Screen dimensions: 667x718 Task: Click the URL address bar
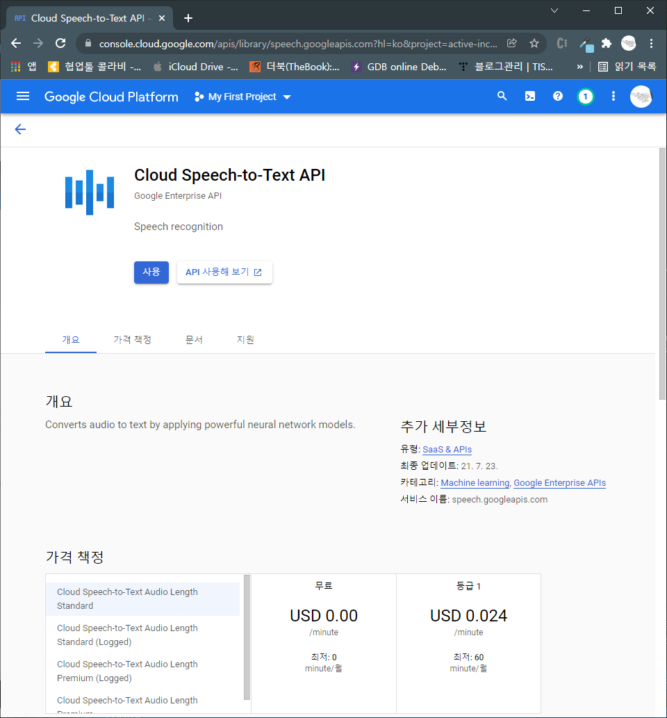click(297, 44)
